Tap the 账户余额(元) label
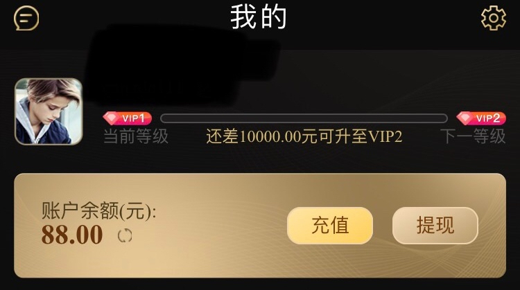 tap(99, 211)
